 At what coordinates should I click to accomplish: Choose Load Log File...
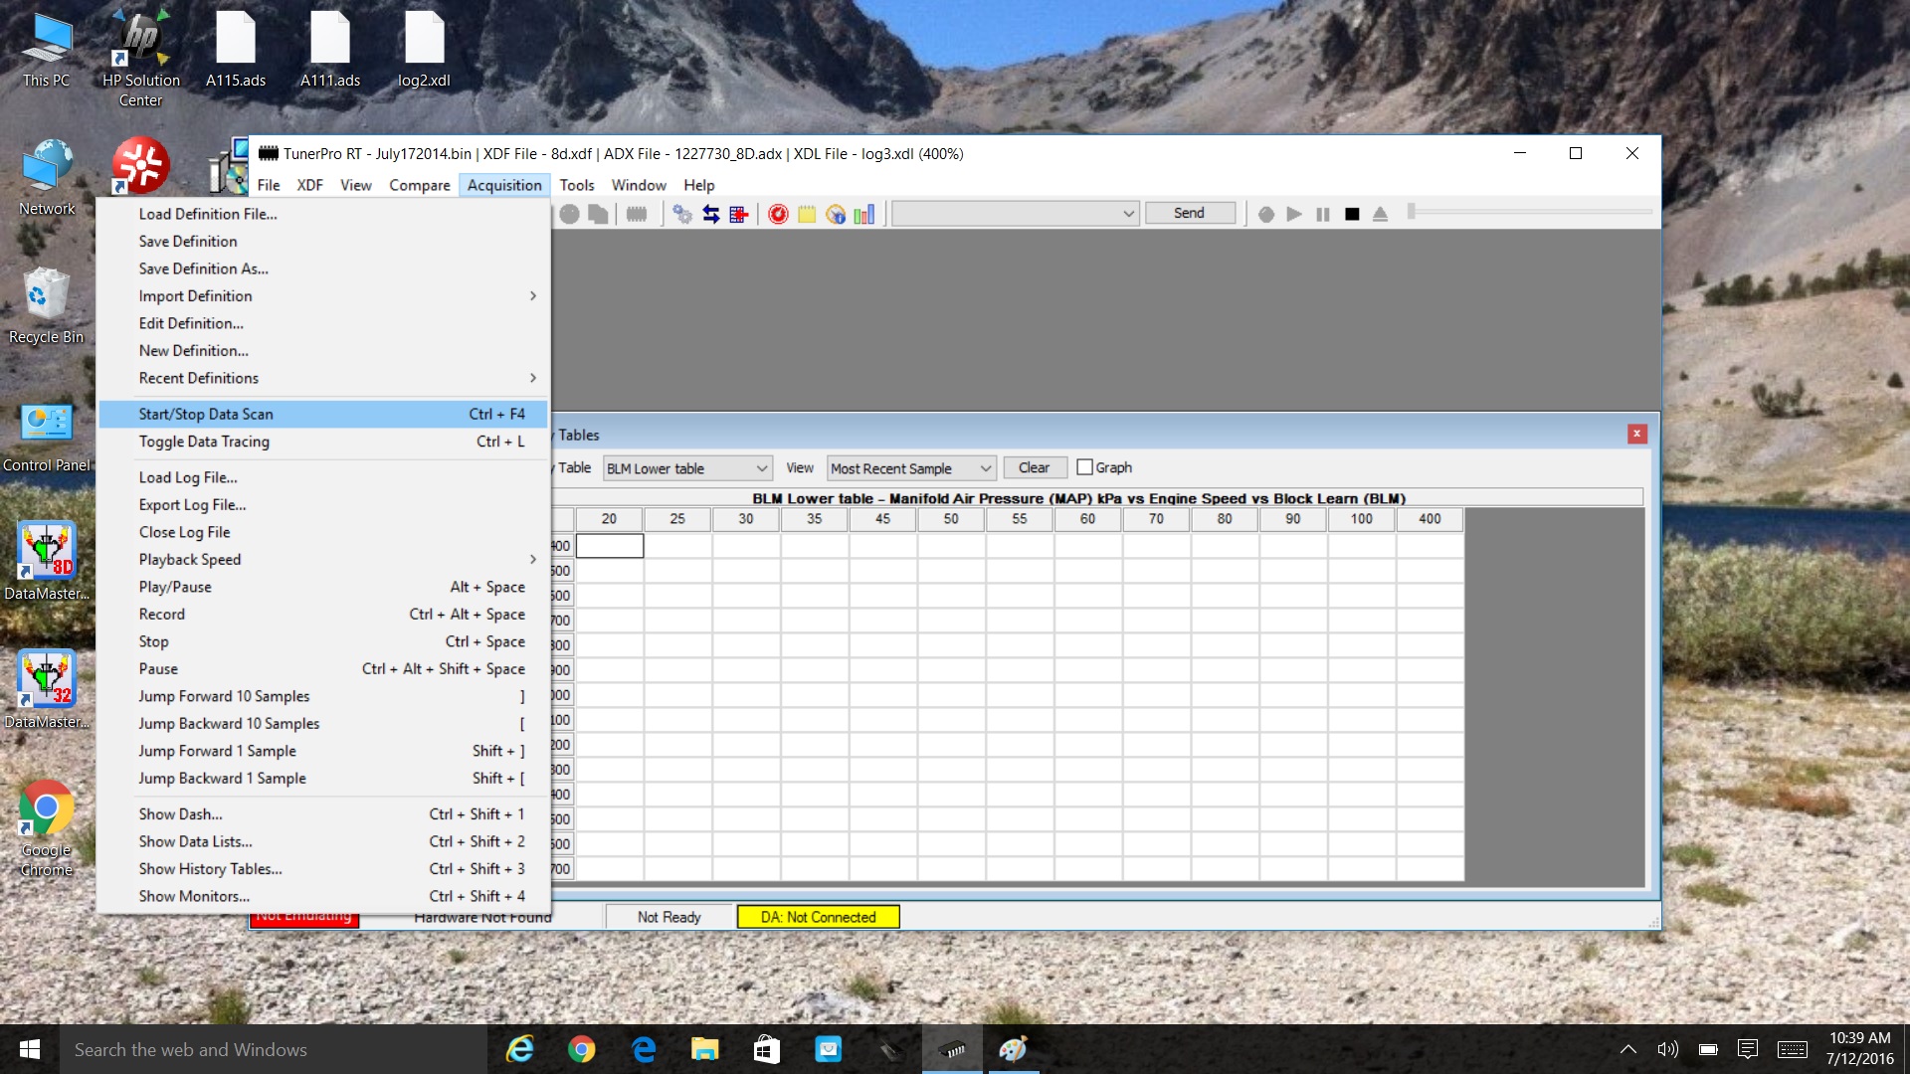323,477
